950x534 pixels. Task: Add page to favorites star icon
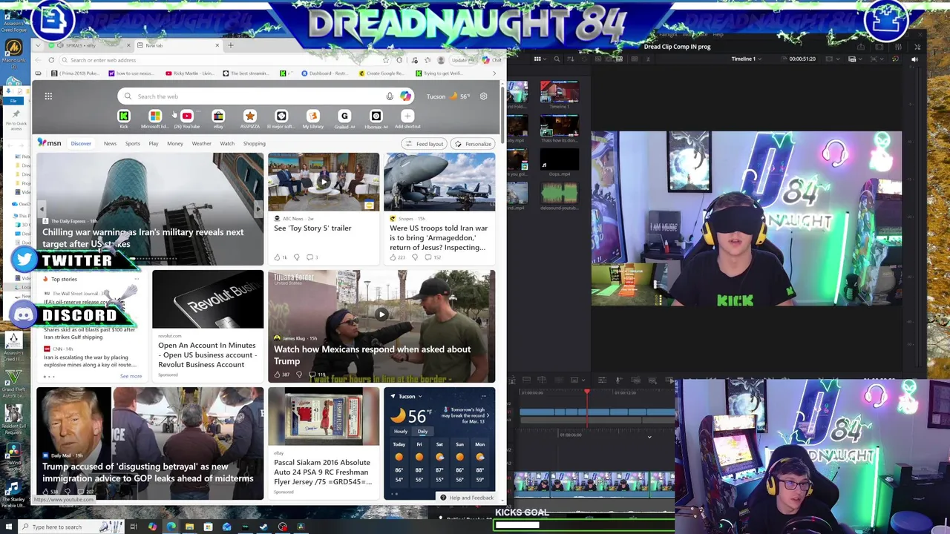click(x=387, y=60)
